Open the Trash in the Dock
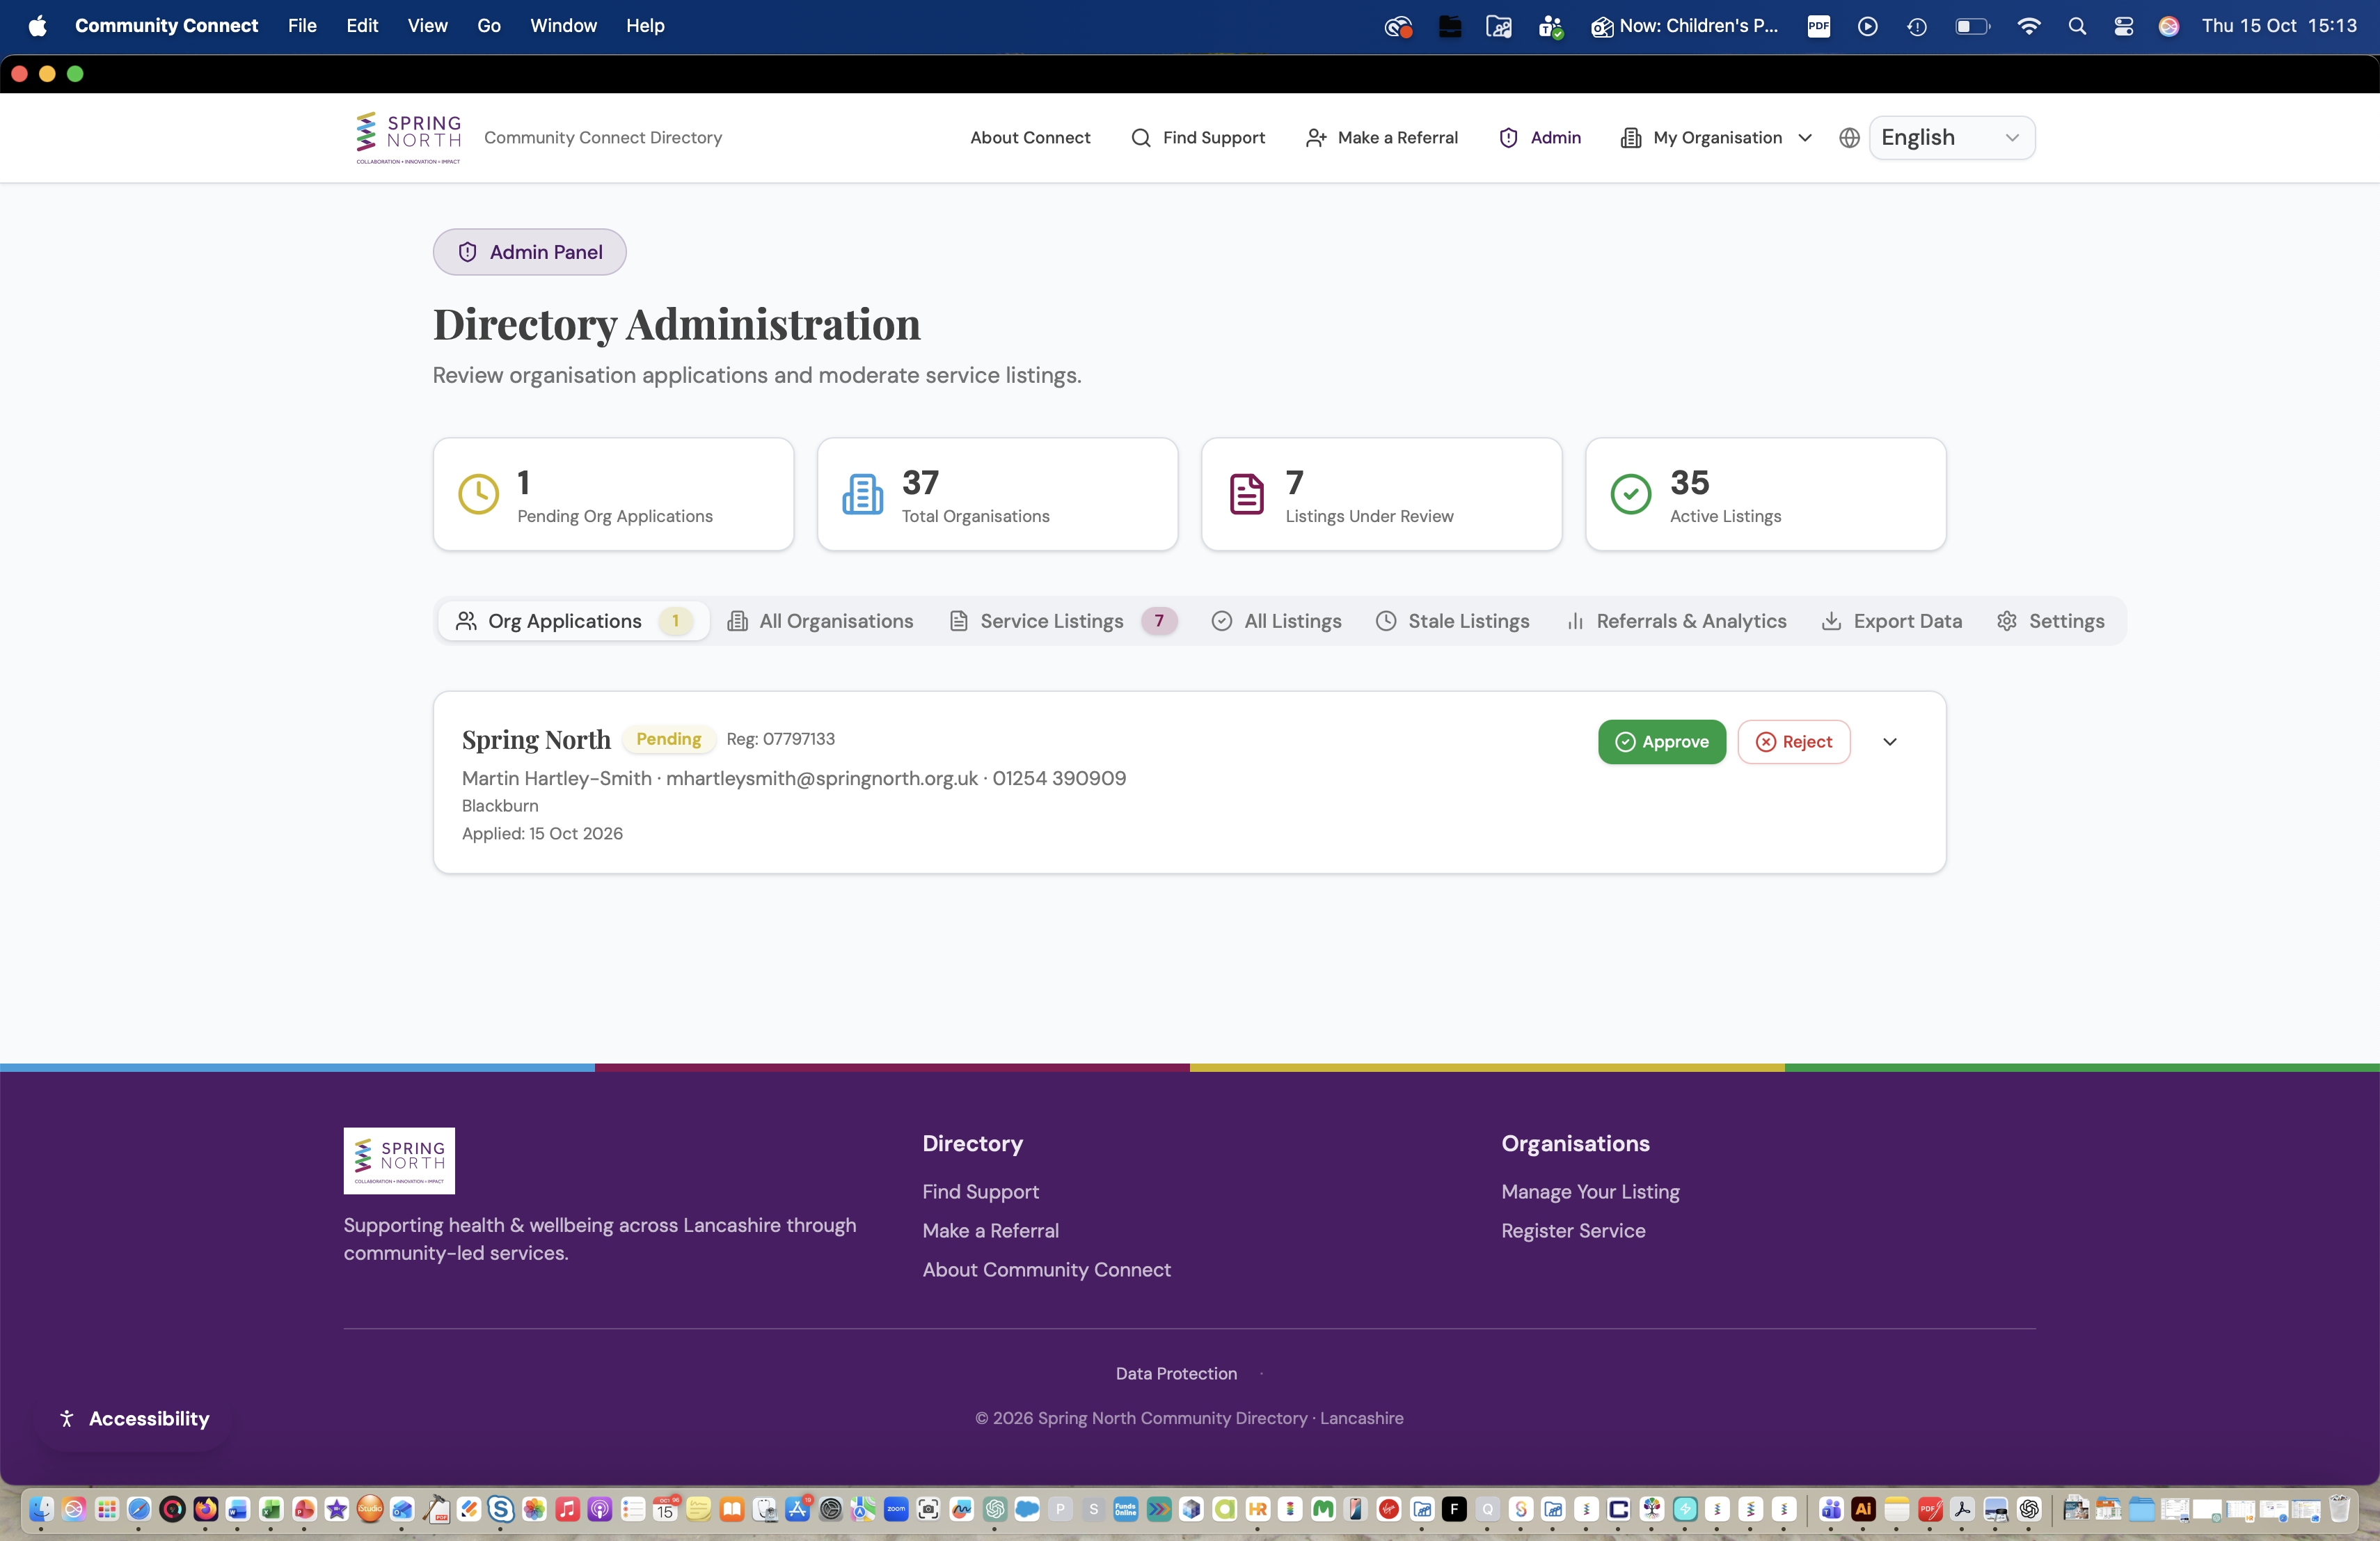2380x1541 pixels. coord(2339,1509)
